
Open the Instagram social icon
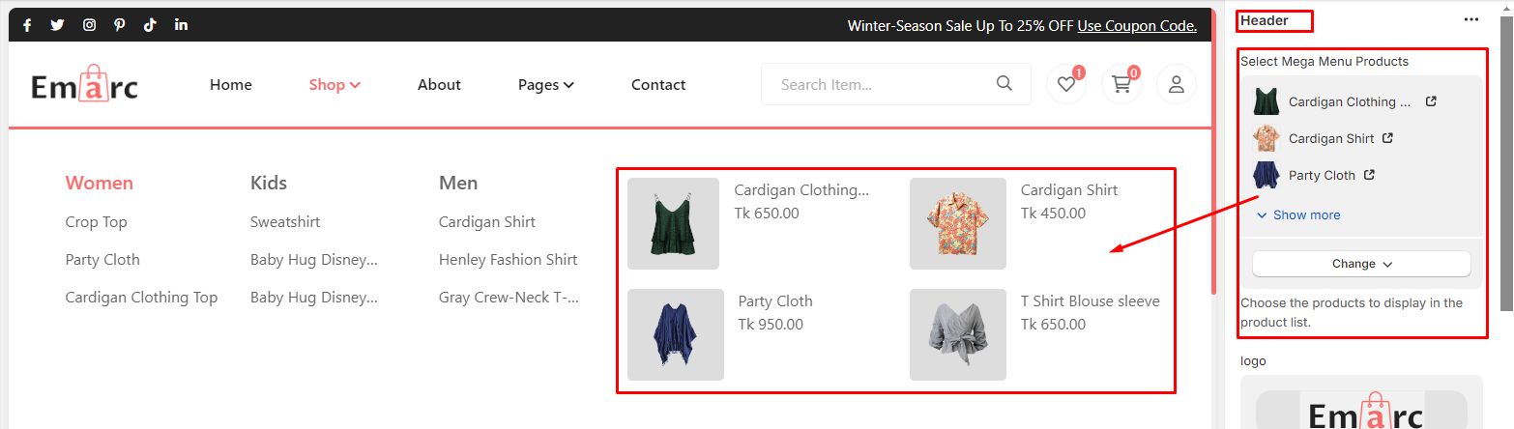tap(89, 26)
